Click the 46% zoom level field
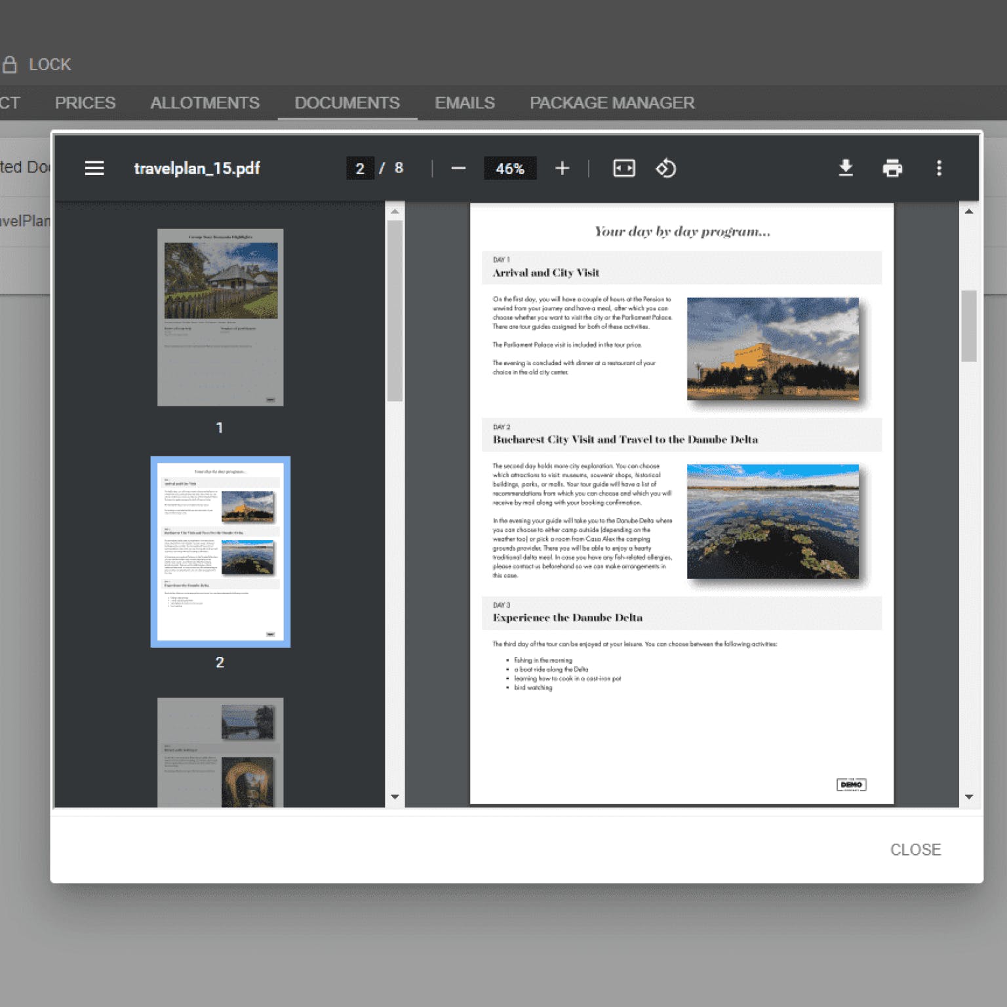Screen dimensions: 1007x1007 [509, 168]
